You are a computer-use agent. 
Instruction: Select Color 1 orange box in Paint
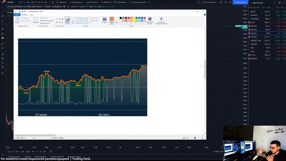(112, 21)
